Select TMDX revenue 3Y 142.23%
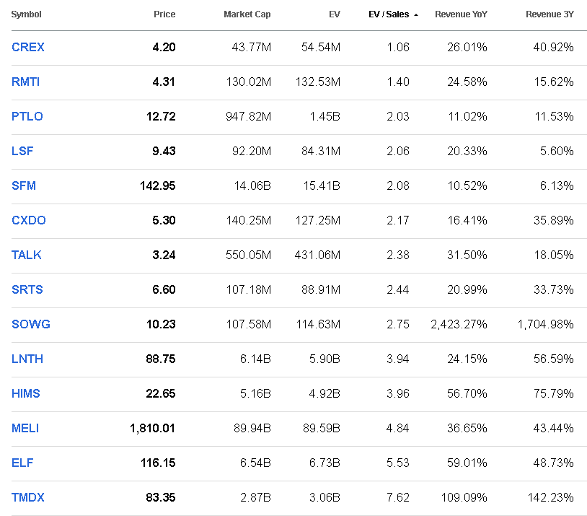587x516 pixels. [x=551, y=497]
